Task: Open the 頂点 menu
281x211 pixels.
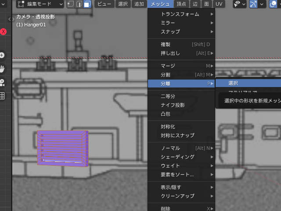Action: (181, 4)
